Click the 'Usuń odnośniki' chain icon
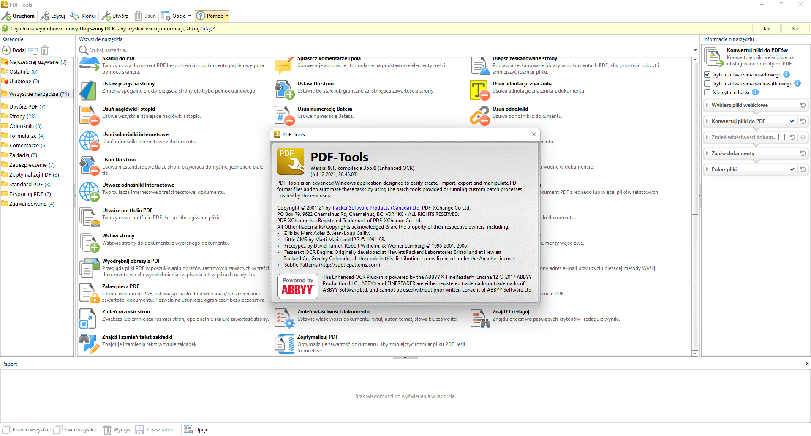 tap(479, 115)
